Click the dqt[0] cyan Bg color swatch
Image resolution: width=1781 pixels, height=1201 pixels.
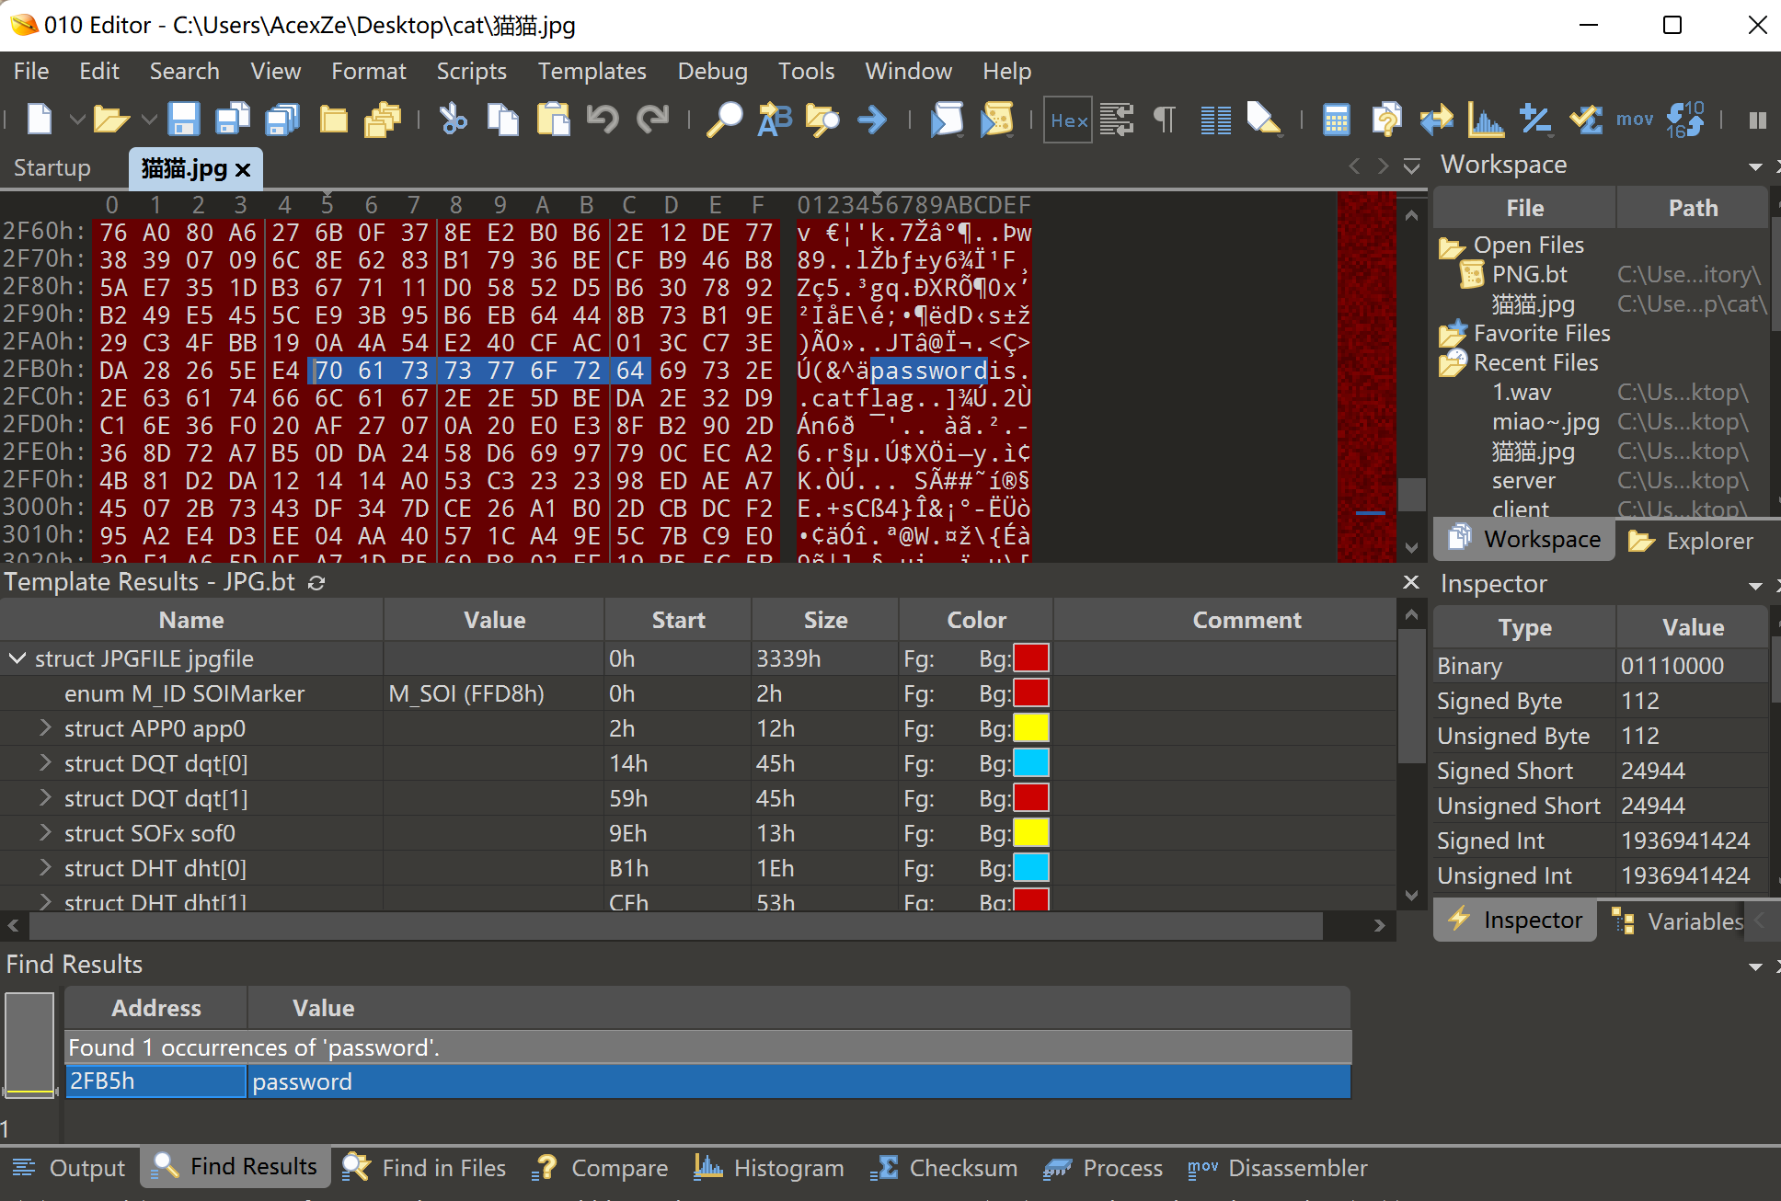pos(1031,763)
